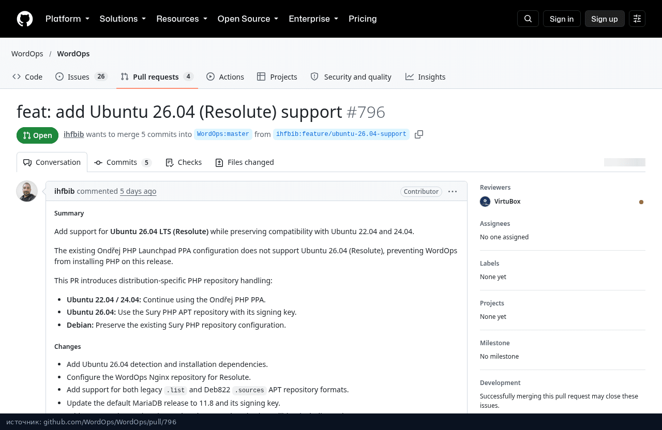The height and width of the screenshot is (430, 662).
Task: Go to GitHub home via Octocat logo
Action: [25, 19]
